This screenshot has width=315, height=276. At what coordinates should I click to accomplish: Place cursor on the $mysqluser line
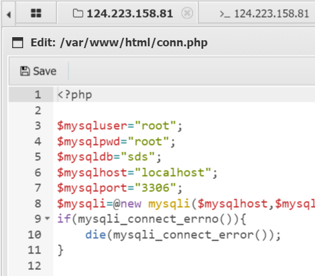[x=119, y=126]
